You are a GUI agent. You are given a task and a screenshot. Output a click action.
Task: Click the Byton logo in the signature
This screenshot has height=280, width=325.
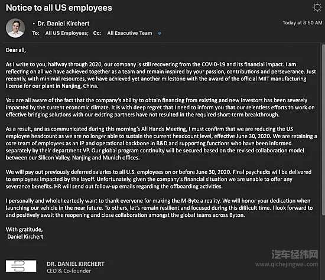click(21, 266)
